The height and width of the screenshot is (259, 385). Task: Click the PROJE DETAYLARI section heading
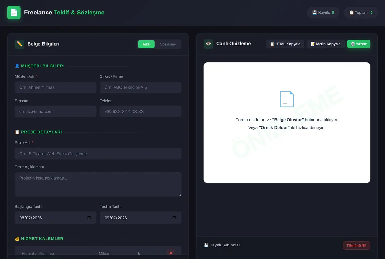(38, 132)
